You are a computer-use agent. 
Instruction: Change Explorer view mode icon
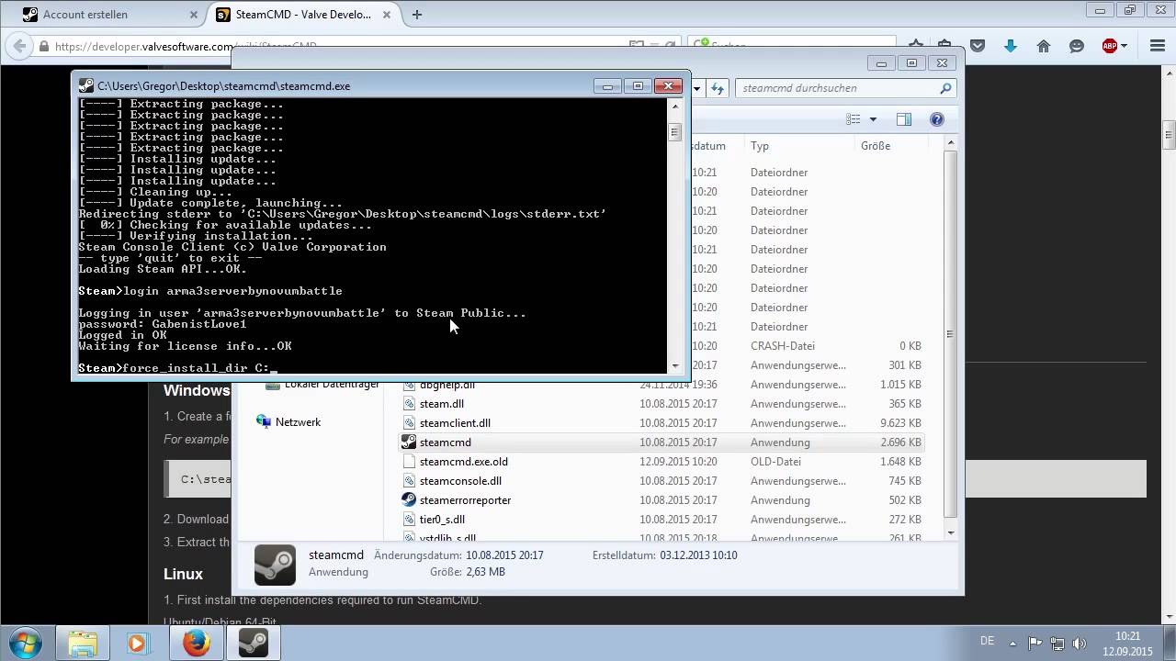(x=853, y=119)
